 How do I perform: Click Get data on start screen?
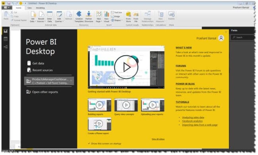[x=36, y=63]
